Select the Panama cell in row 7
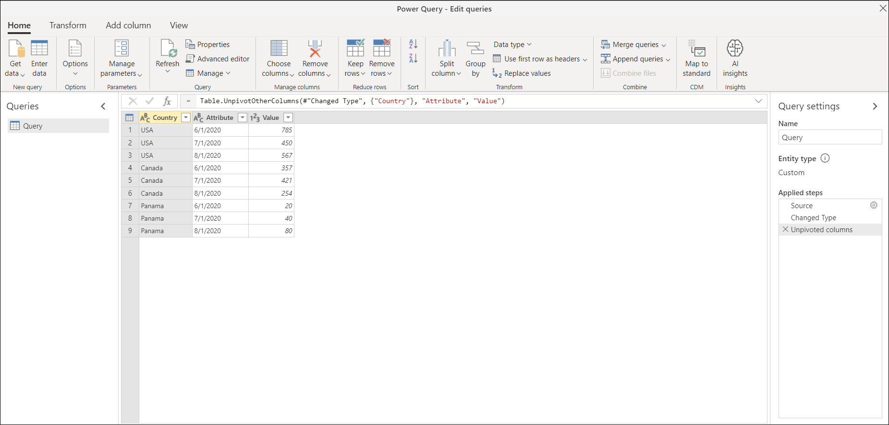 click(x=166, y=205)
